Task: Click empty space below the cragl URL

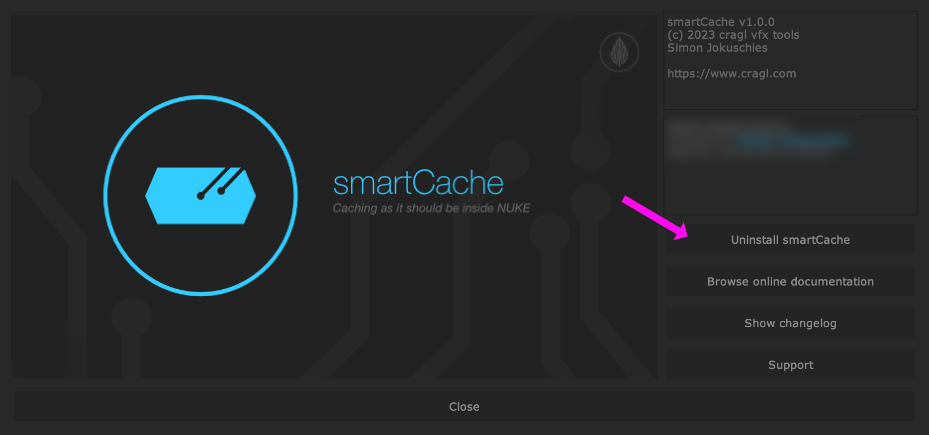Action: tap(790, 94)
